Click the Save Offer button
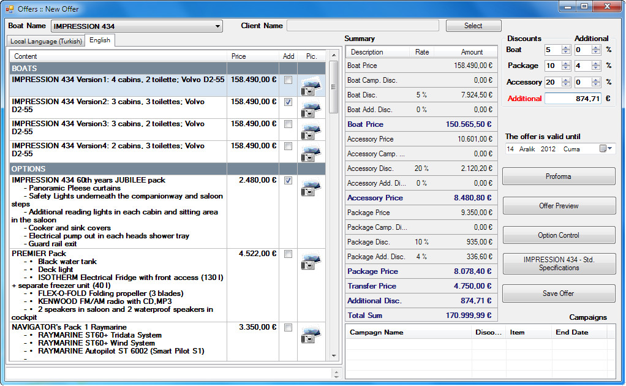The image size is (626, 386). (558, 293)
